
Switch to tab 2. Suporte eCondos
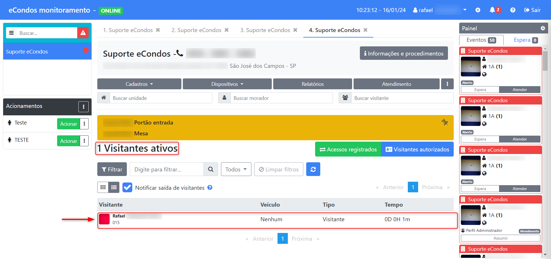(x=197, y=30)
